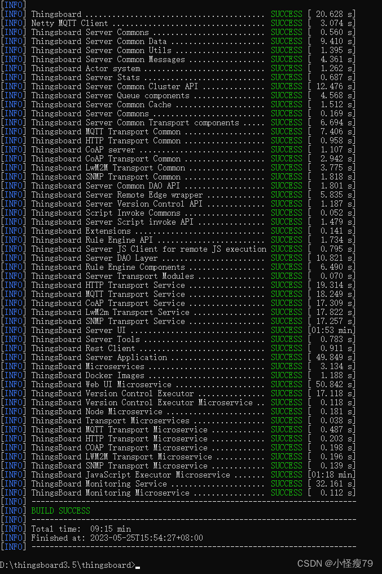Viewport: 382px width, 574px height.
Task: Click 'ThingsBoard SNMP Transport Microservice' line
Action: [x=178, y=466]
